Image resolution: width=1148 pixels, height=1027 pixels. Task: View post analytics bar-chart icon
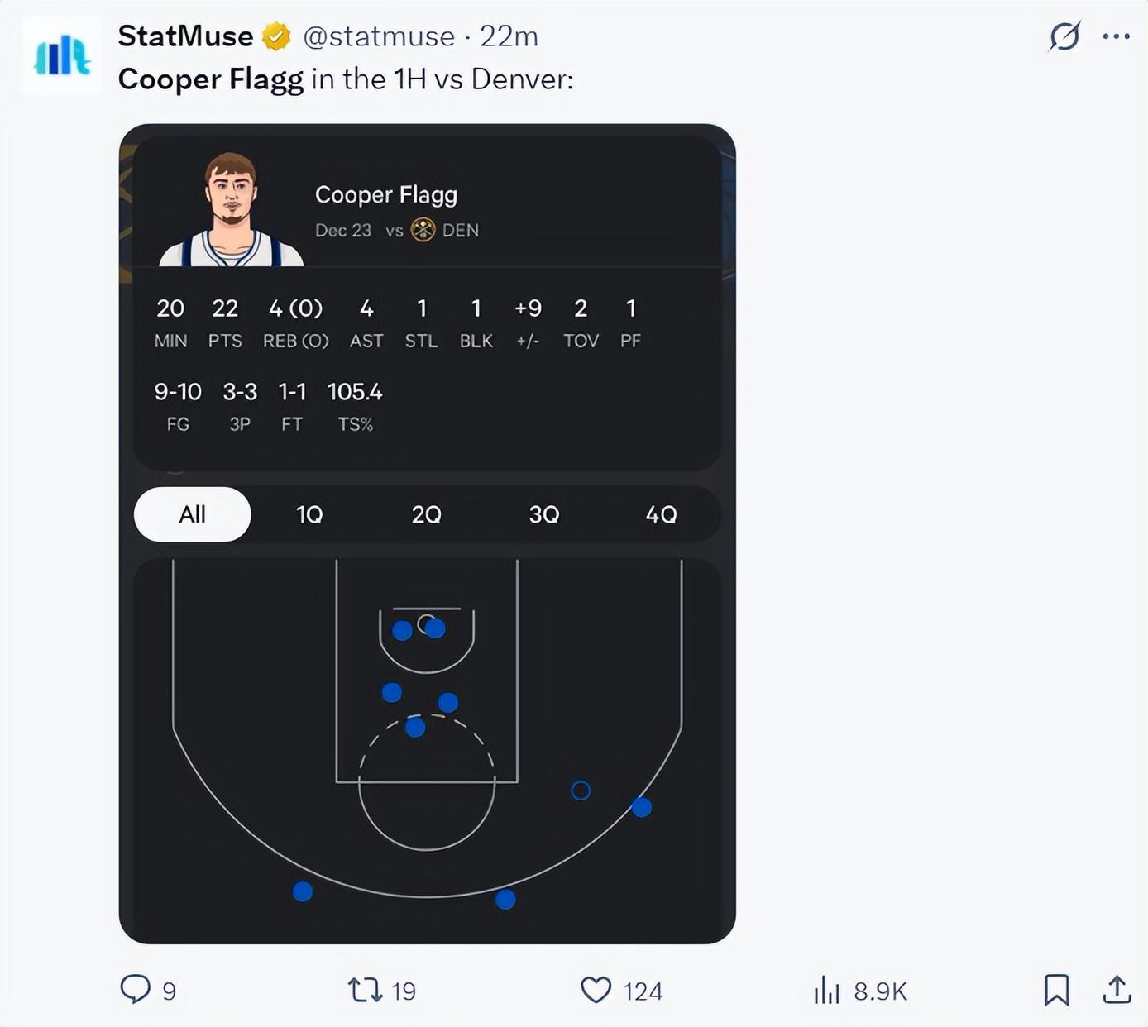(826, 990)
